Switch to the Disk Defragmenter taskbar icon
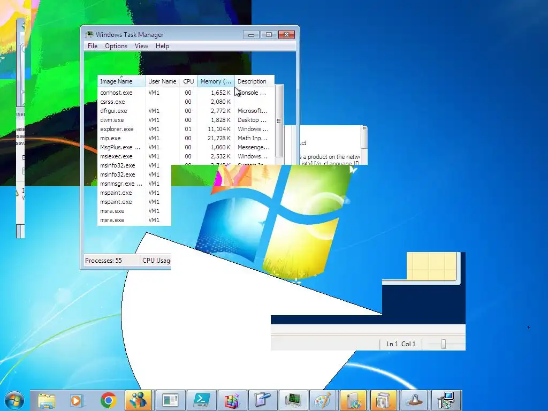The height and width of the screenshot is (411, 548). click(x=232, y=400)
